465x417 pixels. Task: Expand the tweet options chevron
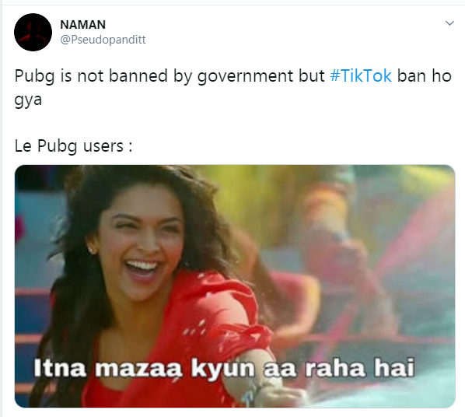pos(449,23)
